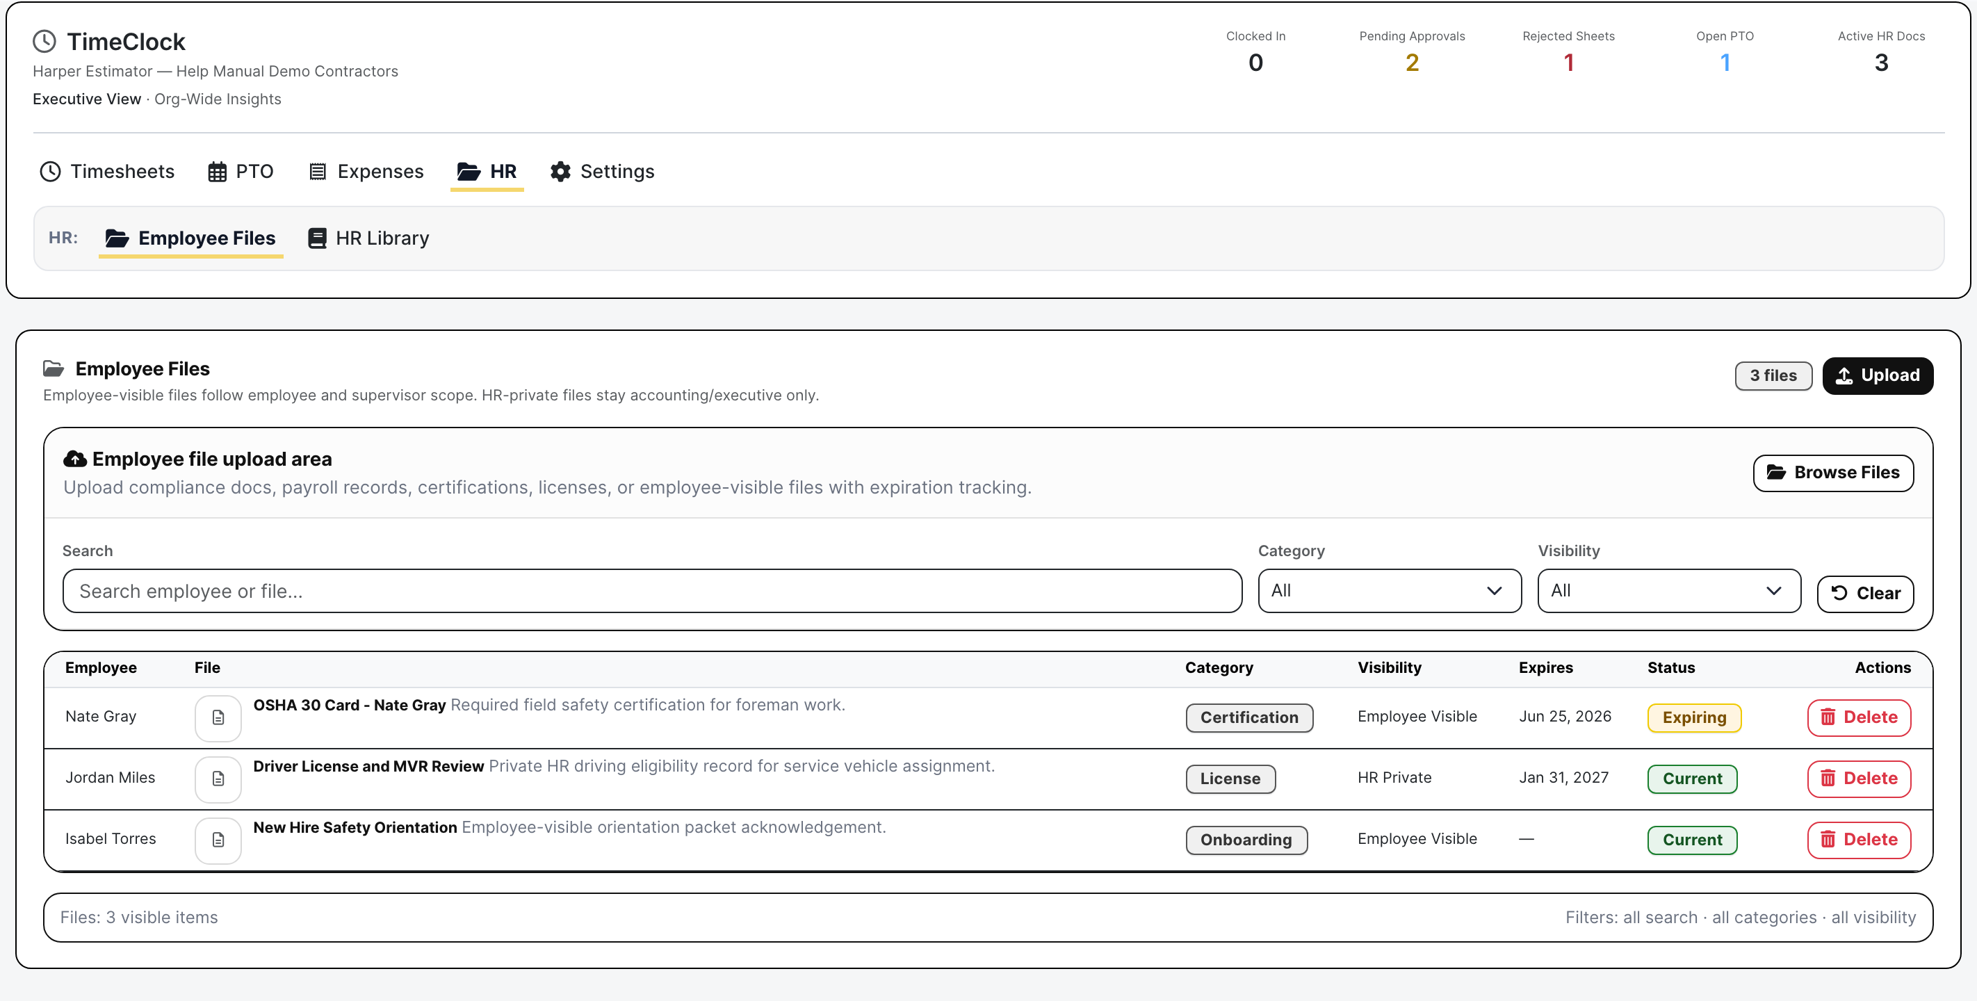Open the Timesheets tab

(106, 171)
